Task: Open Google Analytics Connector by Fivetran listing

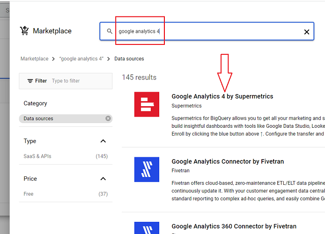Action: (228, 161)
